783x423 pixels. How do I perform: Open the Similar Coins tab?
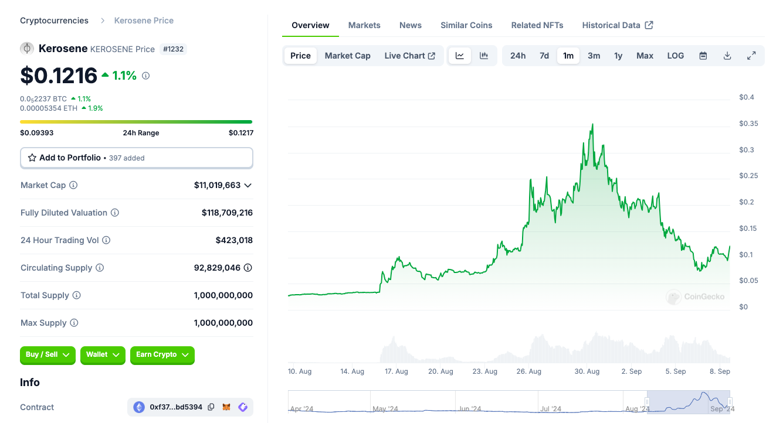(x=466, y=25)
